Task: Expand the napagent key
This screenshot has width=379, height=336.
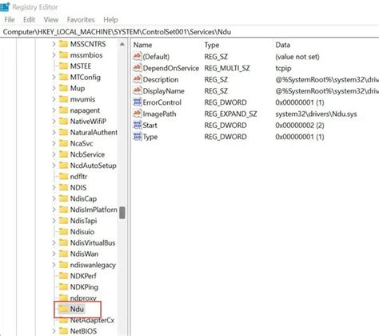Action: [54, 110]
